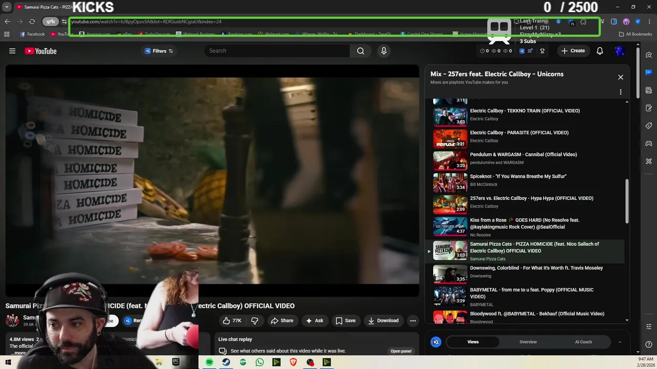The width and height of the screenshot is (657, 369).
Task: Toggle browser sidebar panel icon
Action: tap(614, 22)
